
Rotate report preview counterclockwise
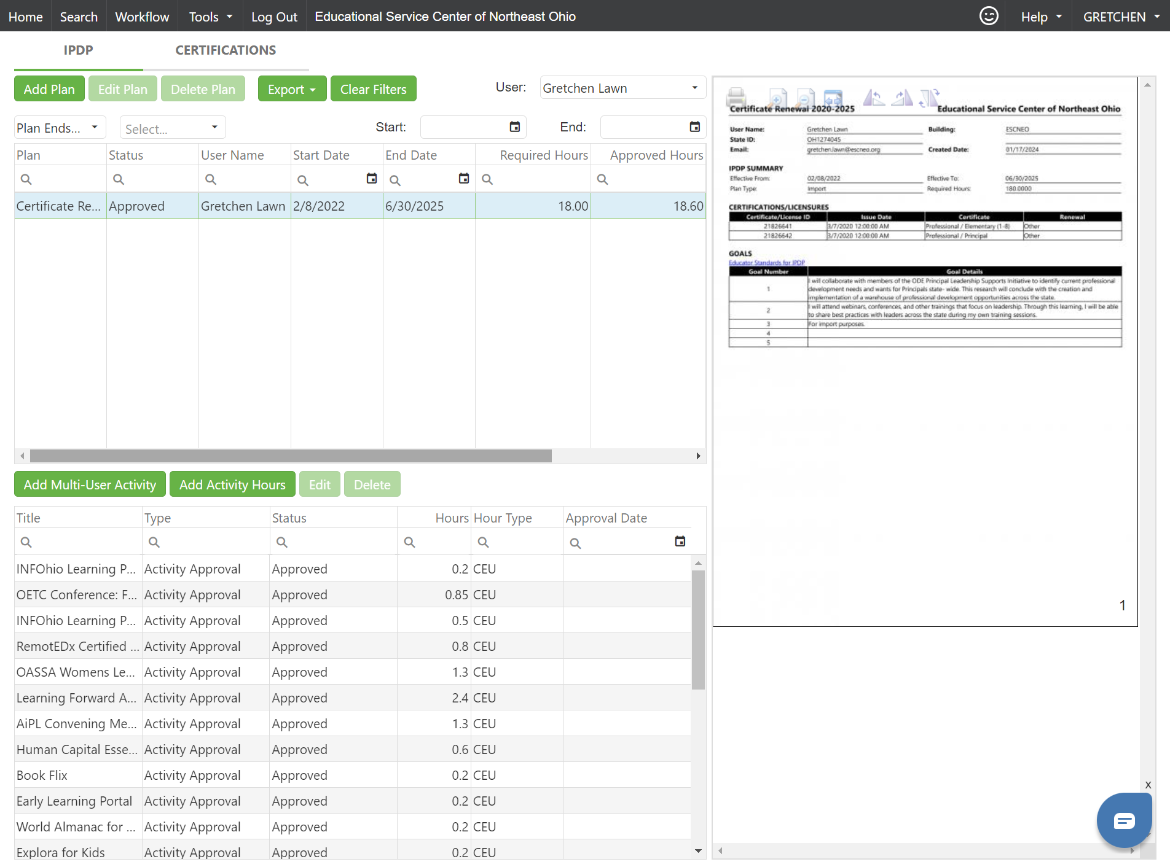(x=874, y=97)
